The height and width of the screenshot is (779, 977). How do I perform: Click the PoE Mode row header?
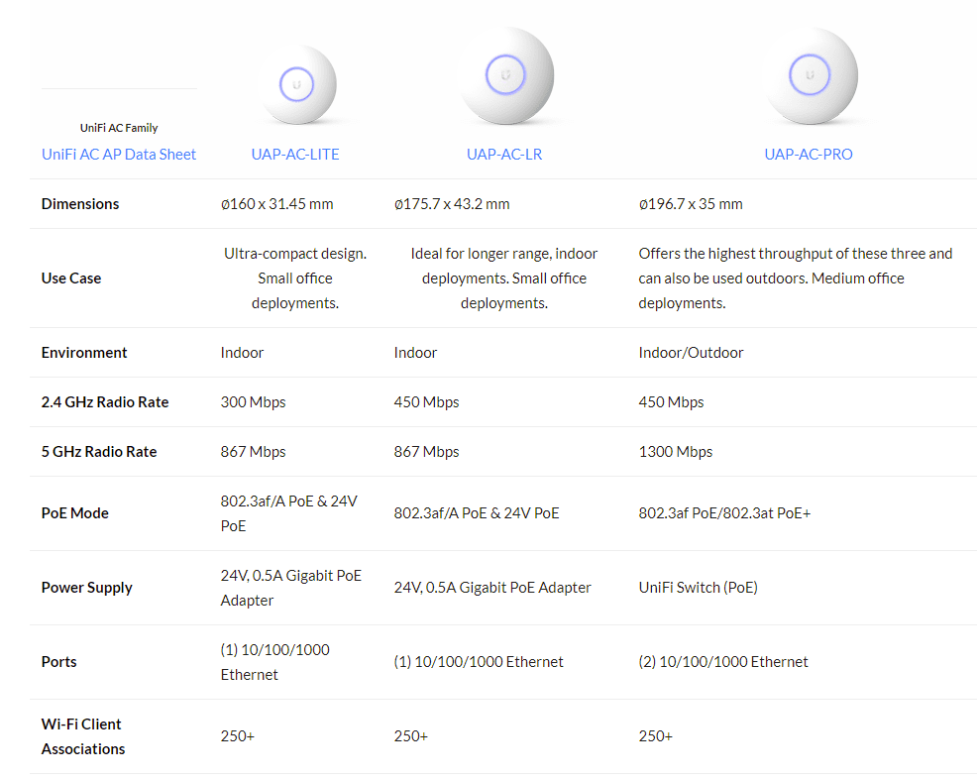[75, 513]
